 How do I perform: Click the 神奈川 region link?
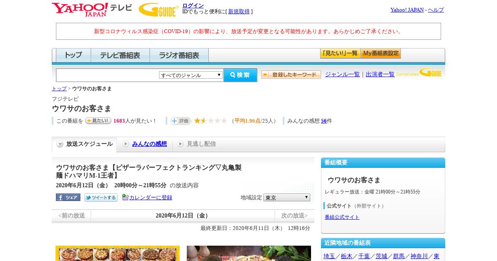coord(419,256)
